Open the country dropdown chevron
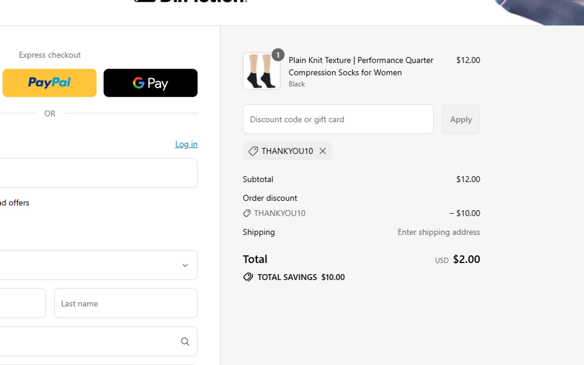The height and width of the screenshot is (365, 584). (185, 265)
